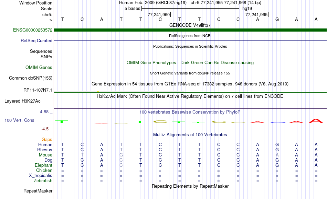This screenshot has height=199, width=327.
Task: Select the Zebrafish alignment row label
Action: 43,180
